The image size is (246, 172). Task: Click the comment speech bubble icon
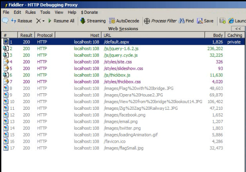(5, 21)
